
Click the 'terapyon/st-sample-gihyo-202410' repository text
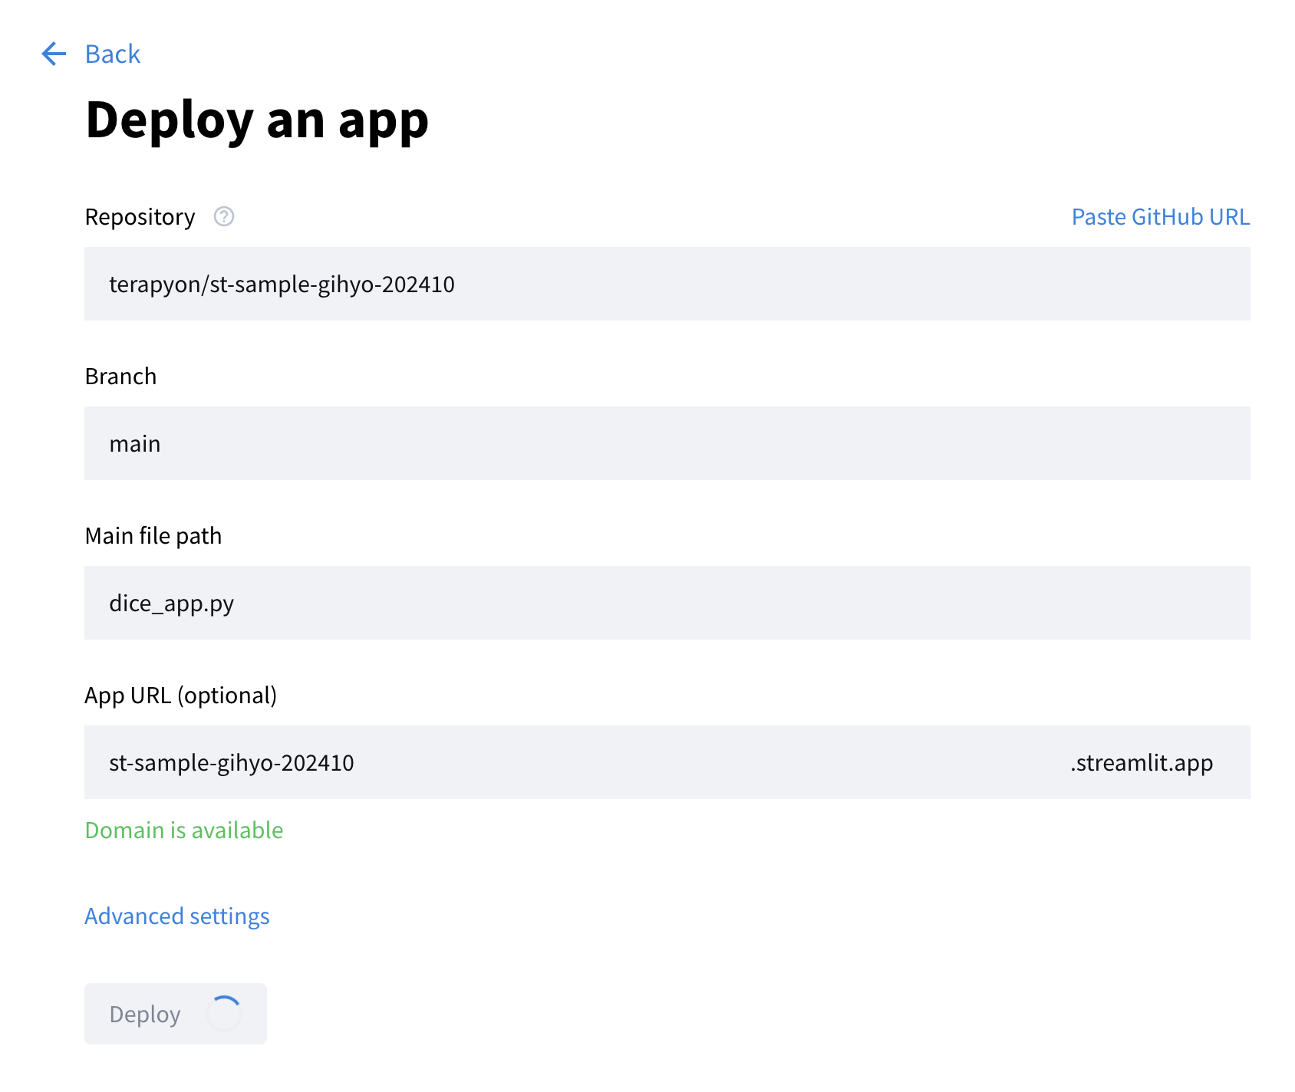[282, 285]
